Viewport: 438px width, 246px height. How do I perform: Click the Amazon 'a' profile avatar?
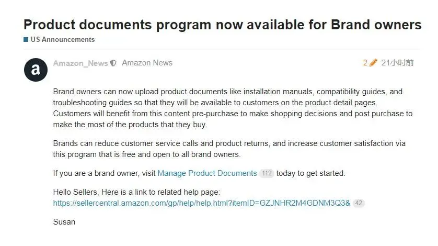(x=36, y=70)
